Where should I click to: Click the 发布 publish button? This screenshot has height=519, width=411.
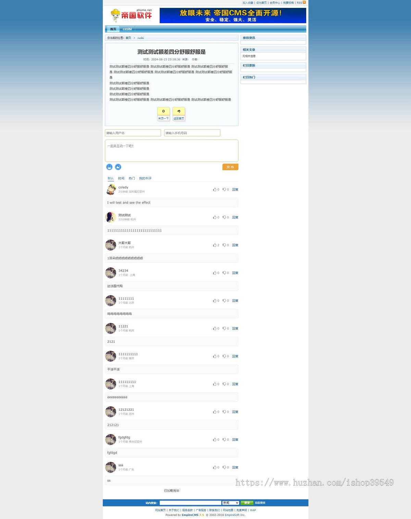point(230,167)
